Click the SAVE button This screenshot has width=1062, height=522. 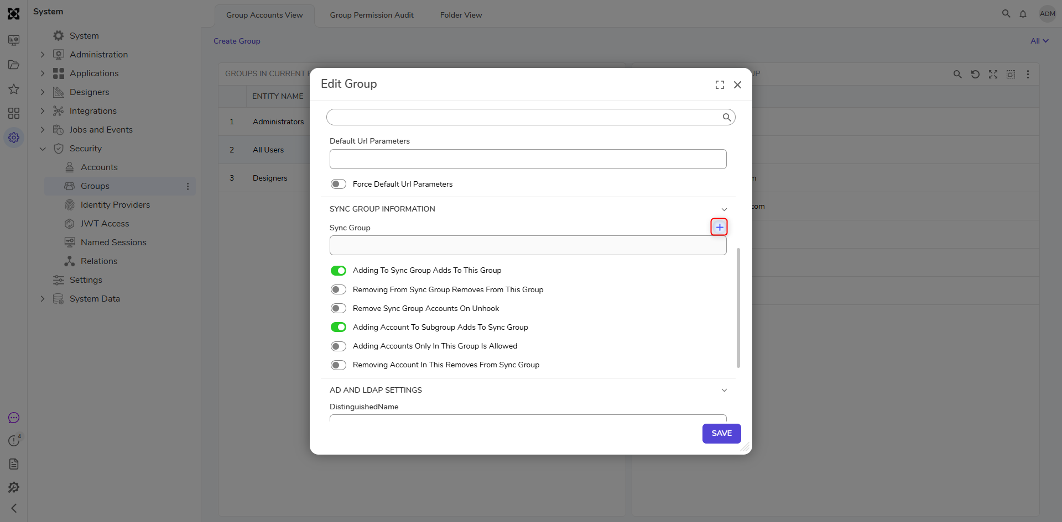721,434
